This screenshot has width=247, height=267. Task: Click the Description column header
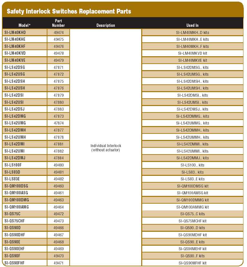tap(106, 25)
